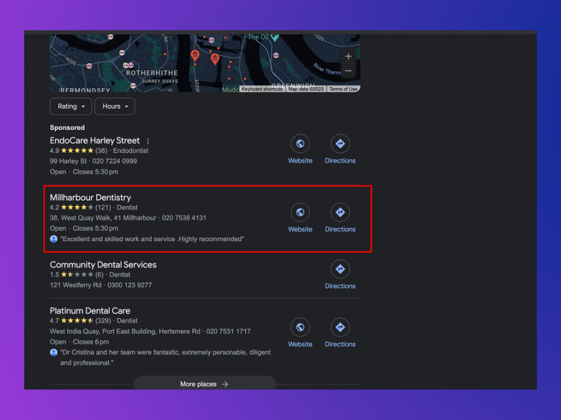The image size is (561, 420).
Task: Click the EndoCare Harley Street globe website icon
Action: point(300,143)
